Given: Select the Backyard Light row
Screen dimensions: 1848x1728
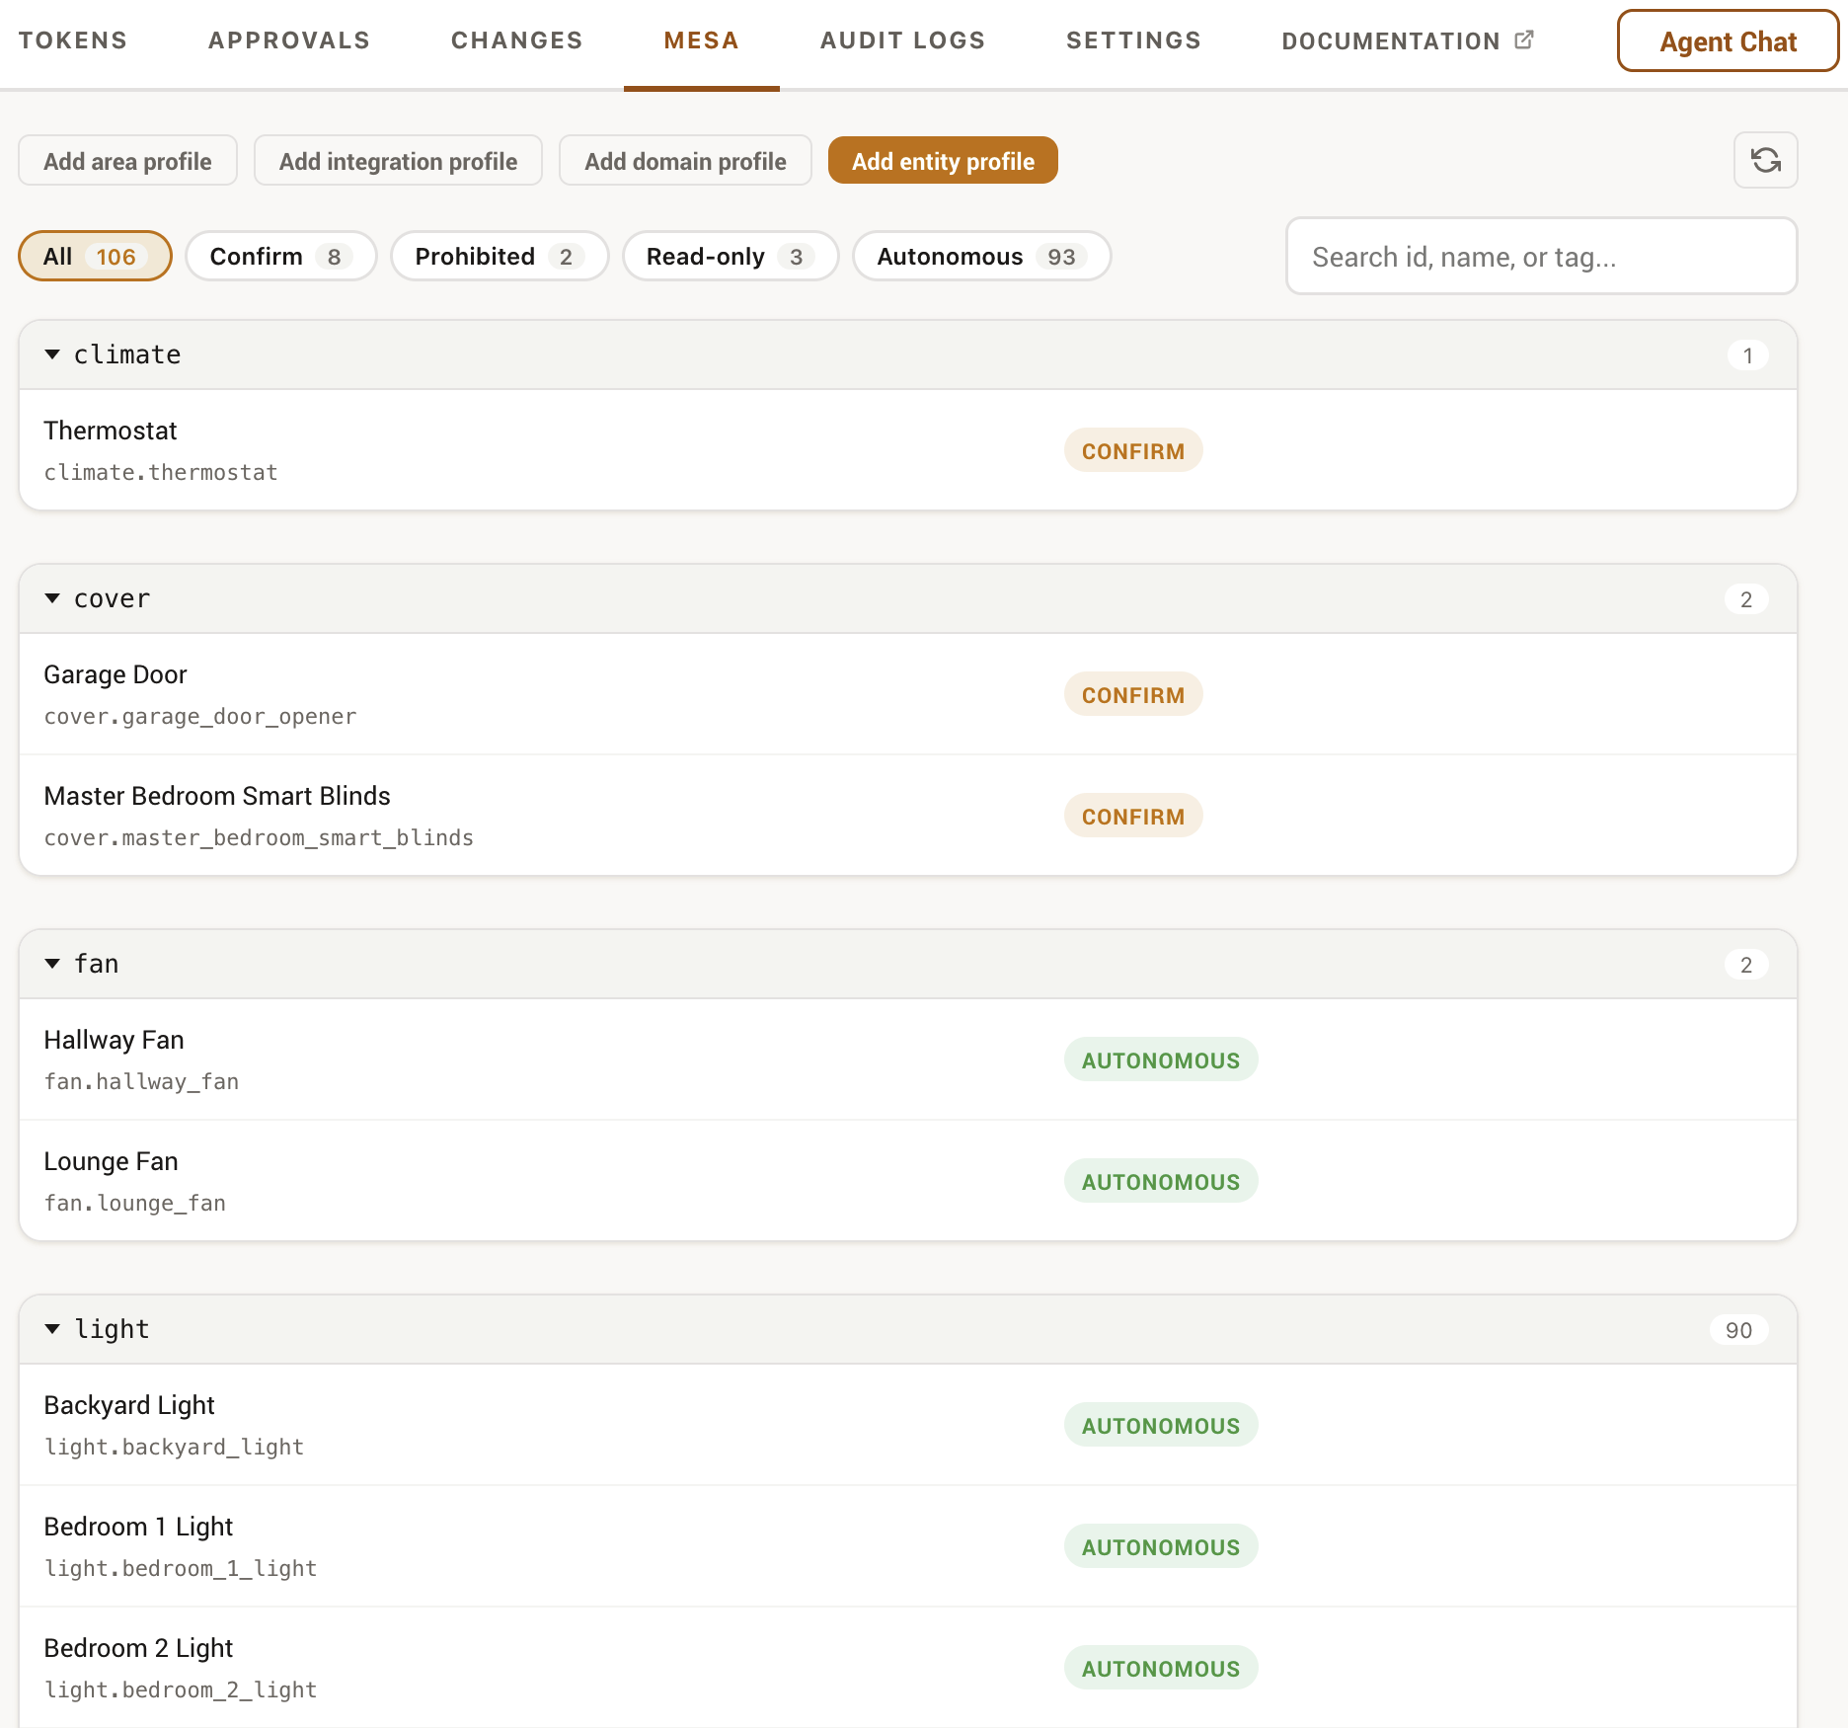Looking at the screenshot, I should point(908,1425).
